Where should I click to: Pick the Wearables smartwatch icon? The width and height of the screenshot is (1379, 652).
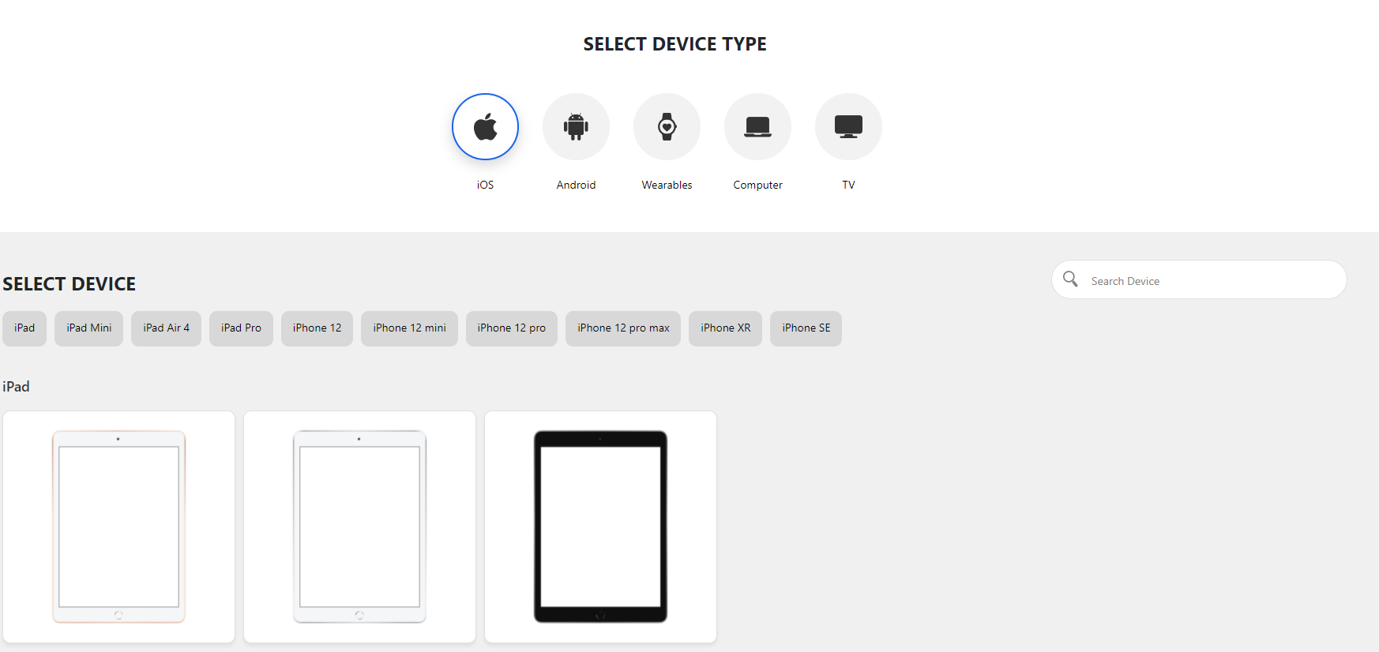point(667,126)
